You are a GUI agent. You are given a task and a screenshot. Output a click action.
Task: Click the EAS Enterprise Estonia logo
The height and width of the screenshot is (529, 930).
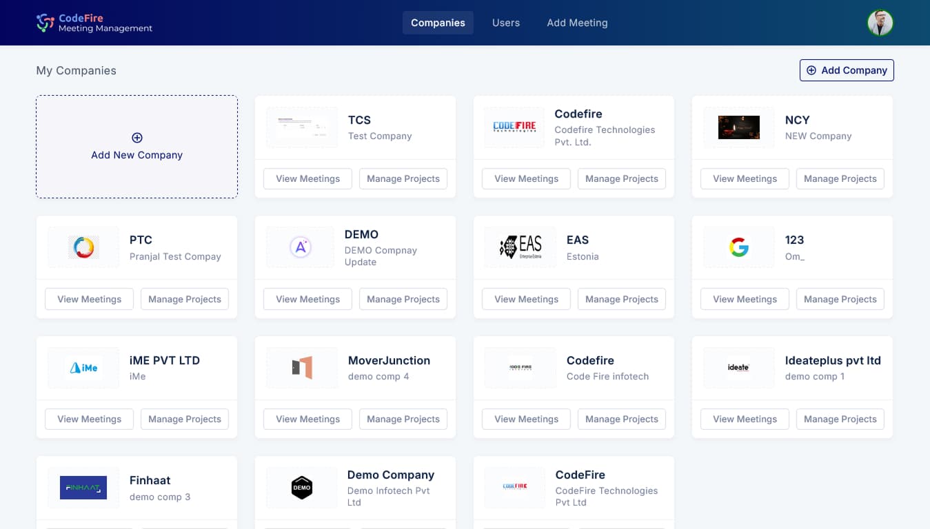point(520,247)
